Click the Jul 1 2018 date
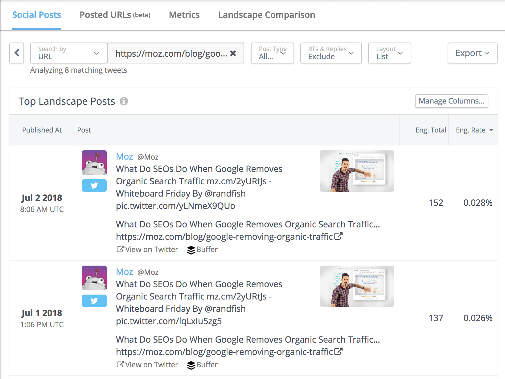 42,313
